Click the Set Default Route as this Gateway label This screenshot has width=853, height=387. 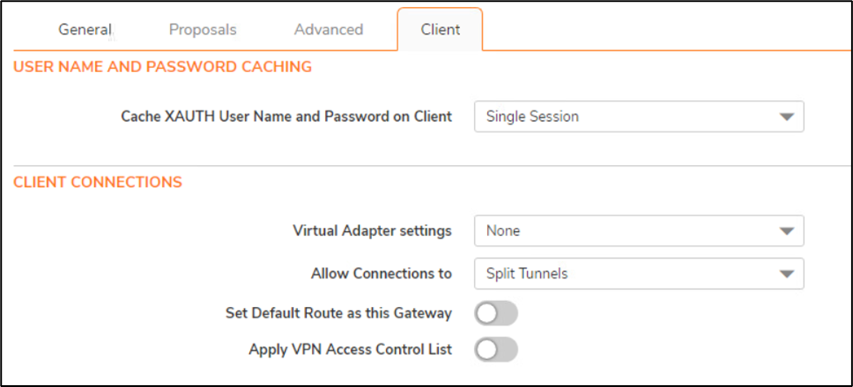coord(338,313)
